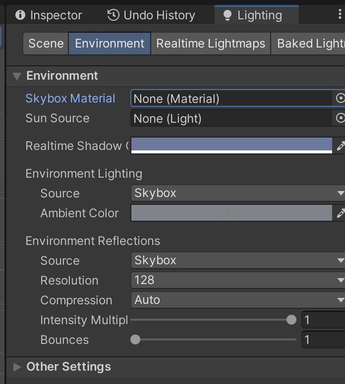Open the Undo History tab
The height and width of the screenshot is (384, 345).
[x=151, y=15]
